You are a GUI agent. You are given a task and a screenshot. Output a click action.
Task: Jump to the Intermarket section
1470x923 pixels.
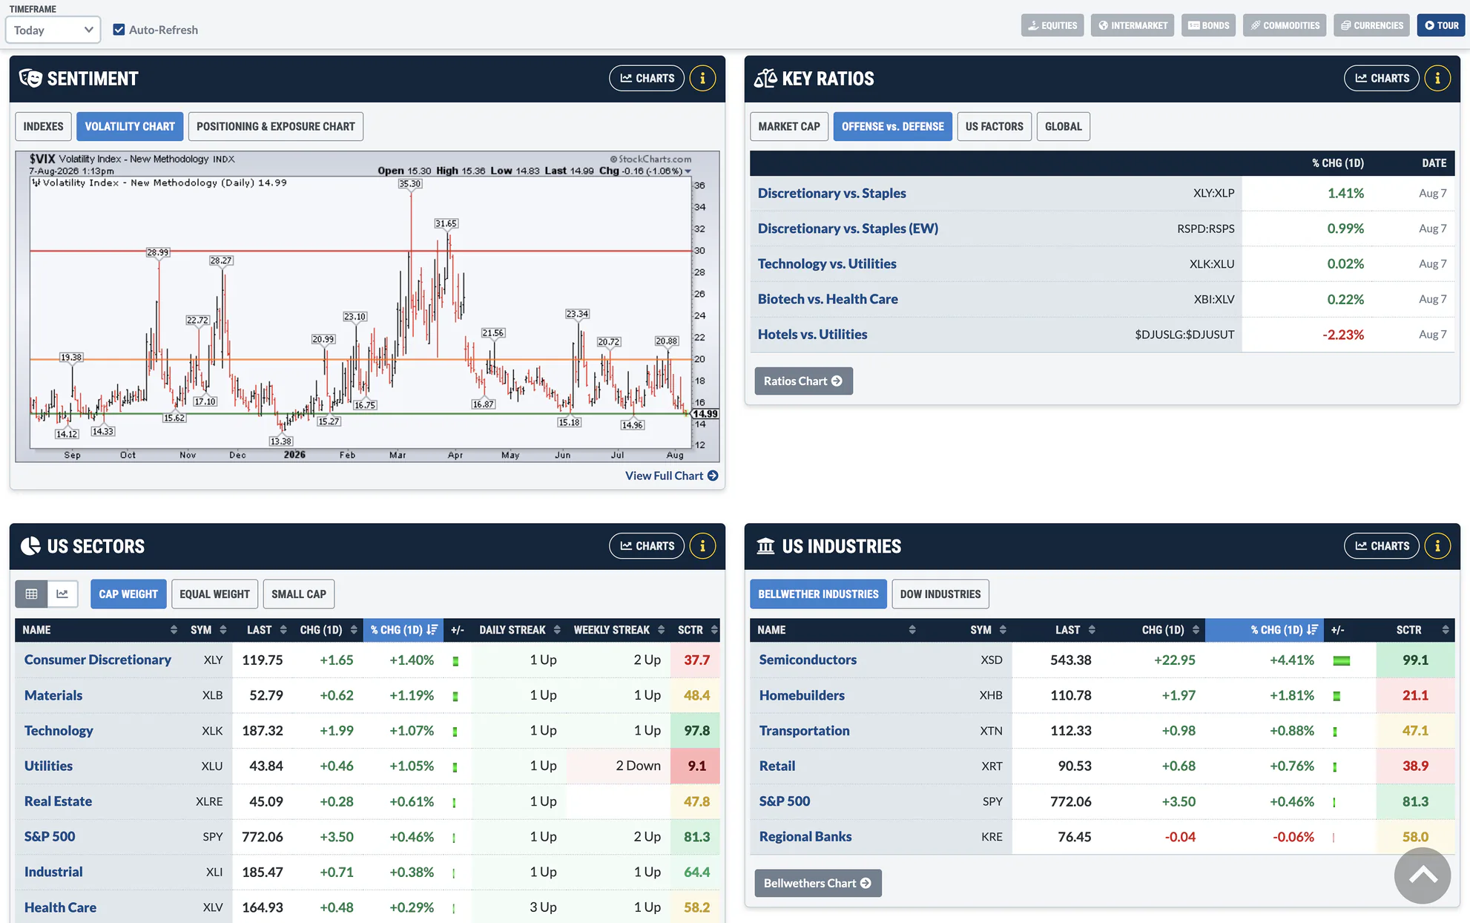coord(1132,25)
